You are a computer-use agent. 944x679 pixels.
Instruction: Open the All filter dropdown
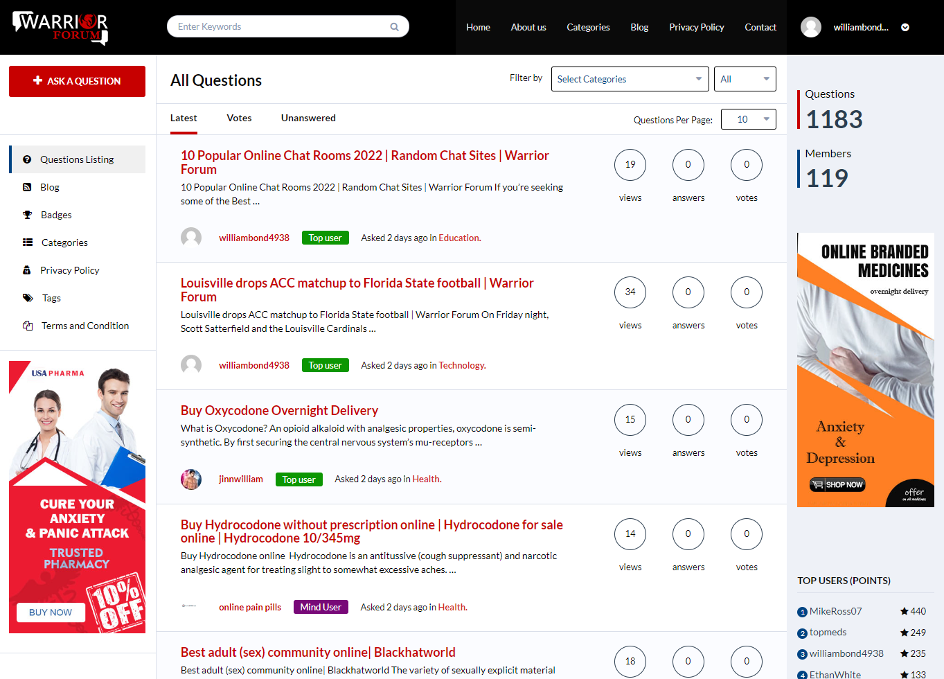point(745,79)
